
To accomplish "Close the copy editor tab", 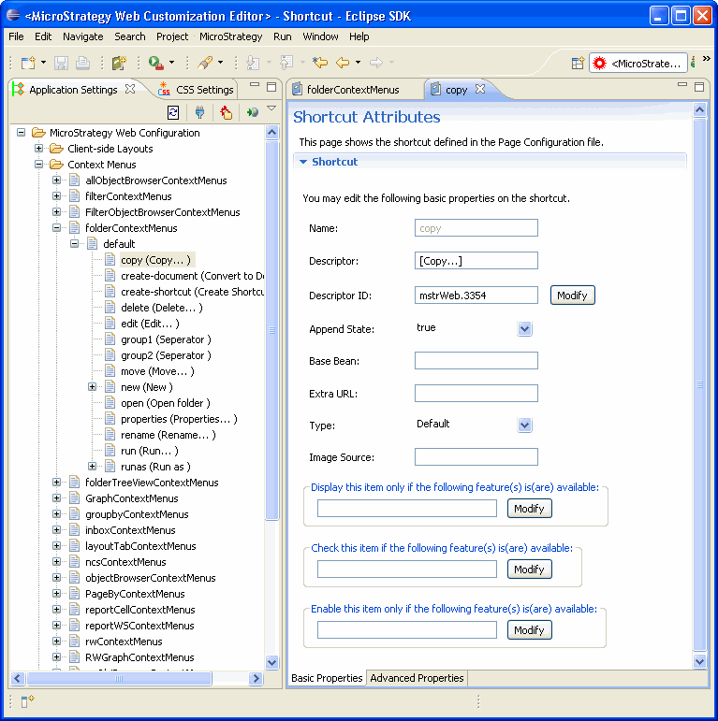I will [480, 89].
